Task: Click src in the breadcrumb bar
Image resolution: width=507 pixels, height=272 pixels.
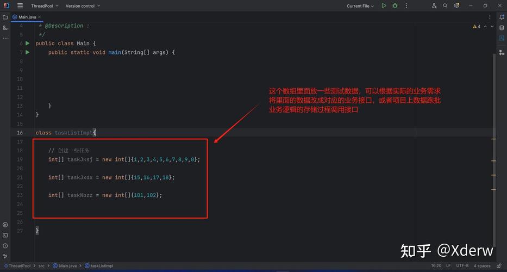Action: [x=41, y=266]
